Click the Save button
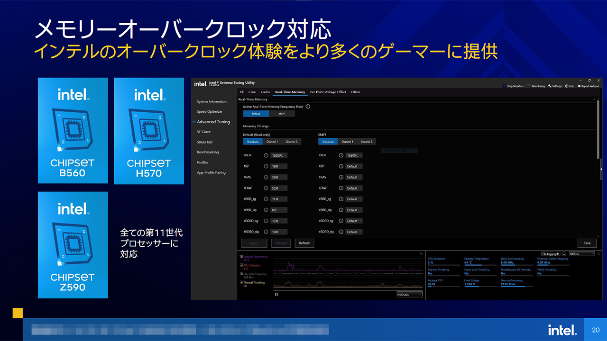Screen dimensions: 607x341 (587, 243)
